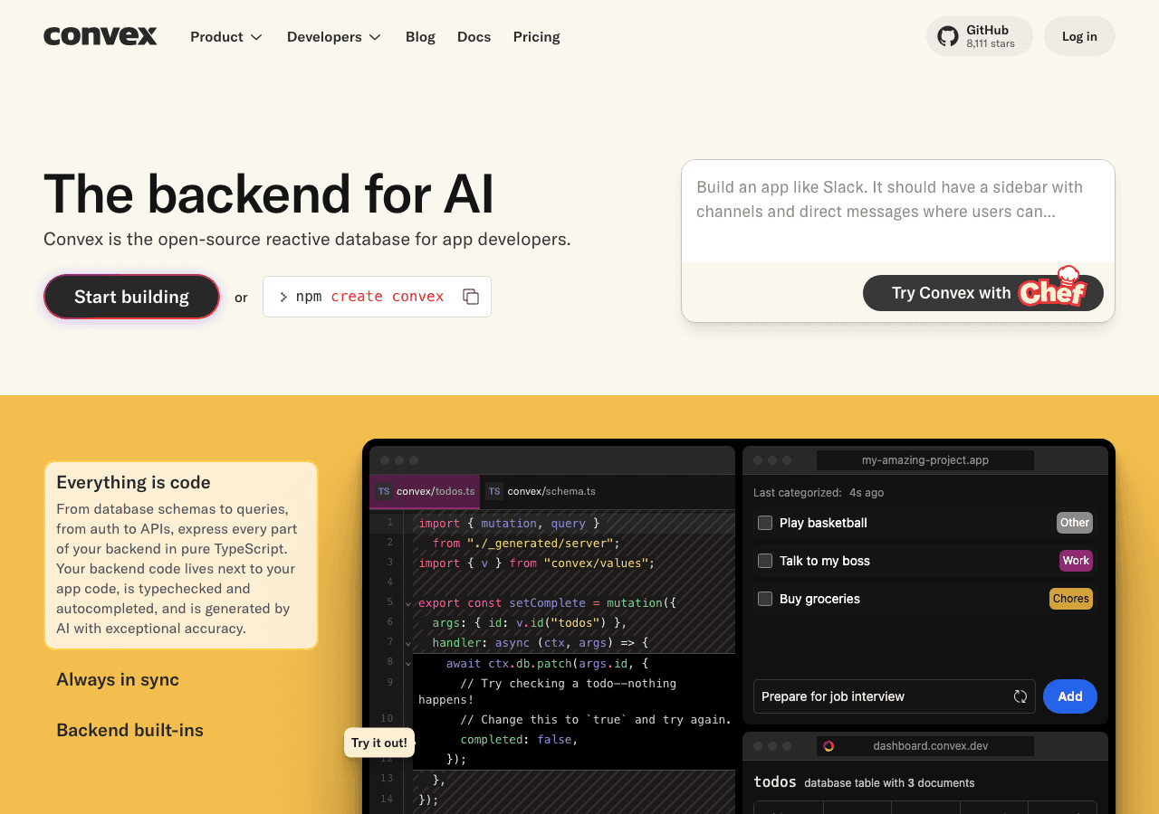Click inside the Build an app like Slack prompt box
This screenshot has width=1159, height=814.
pyautogui.click(x=897, y=210)
